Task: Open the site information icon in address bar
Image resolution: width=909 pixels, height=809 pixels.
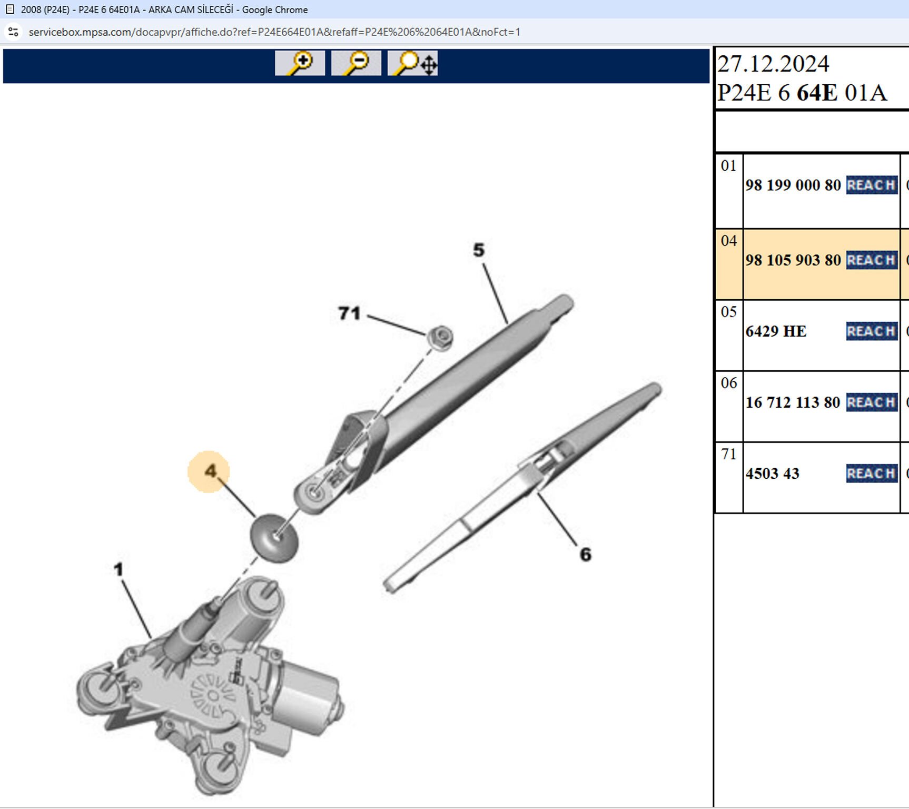Action: pyautogui.click(x=13, y=32)
